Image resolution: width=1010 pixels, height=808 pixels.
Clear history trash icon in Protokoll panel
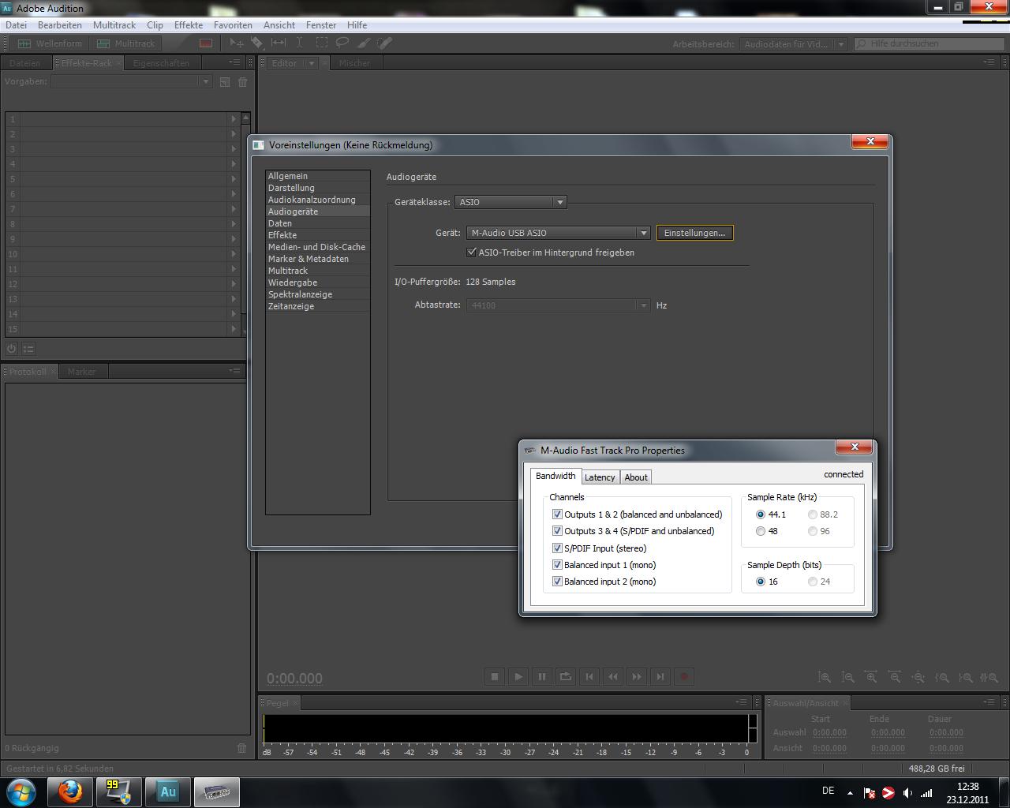tap(241, 748)
